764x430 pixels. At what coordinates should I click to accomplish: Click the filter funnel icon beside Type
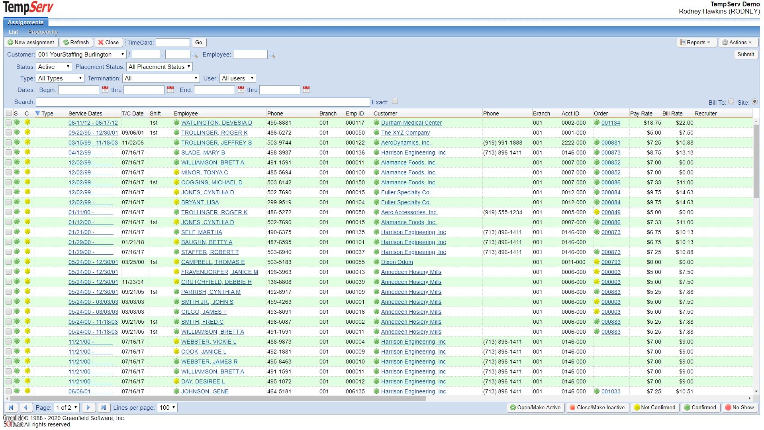pos(38,113)
